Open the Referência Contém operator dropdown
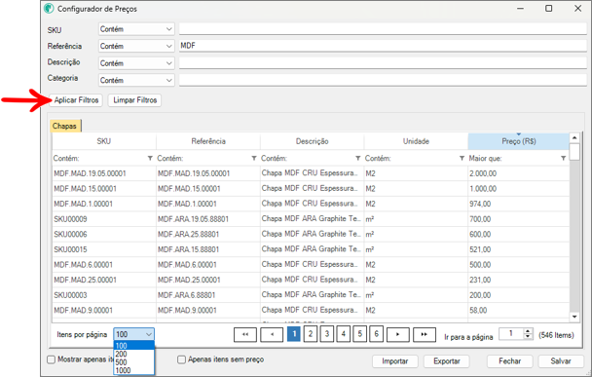592x377 pixels. 136,46
